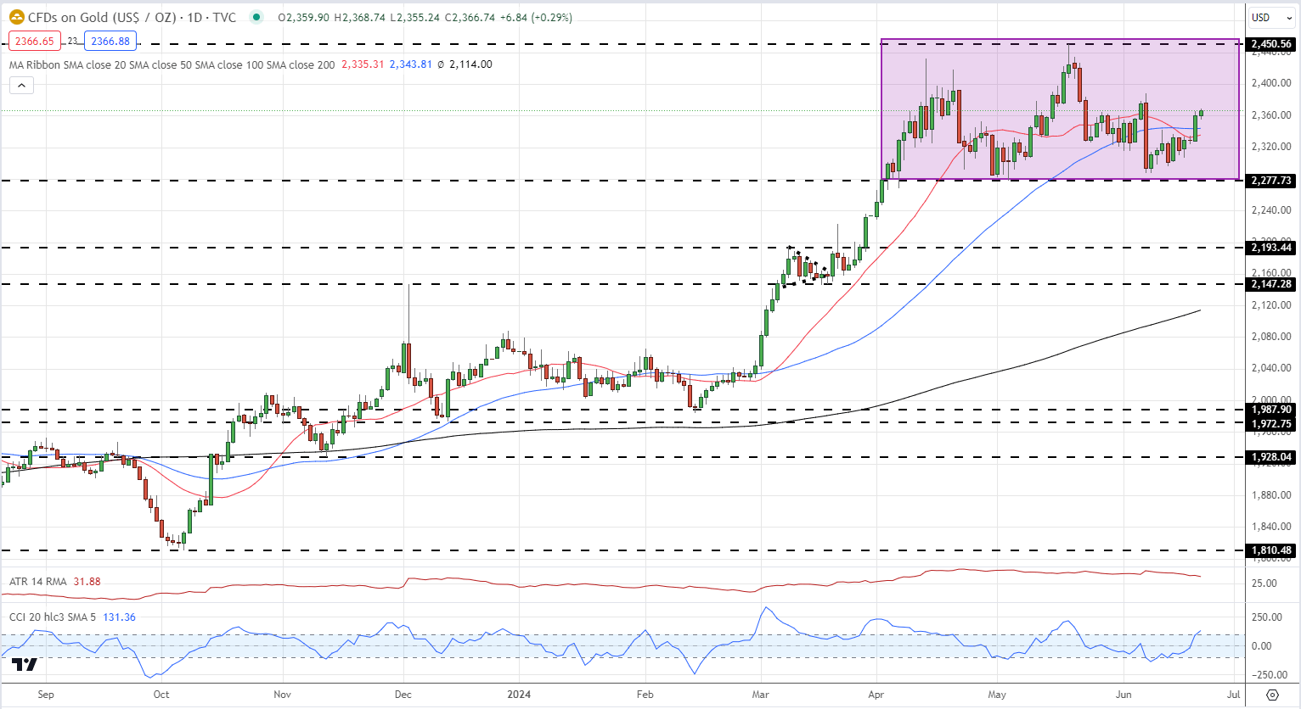The width and height of the screenshot is (1301, 709).
Task: Select the CCI 20 hlc3 indicator legend
Action: tap(53, 617)
